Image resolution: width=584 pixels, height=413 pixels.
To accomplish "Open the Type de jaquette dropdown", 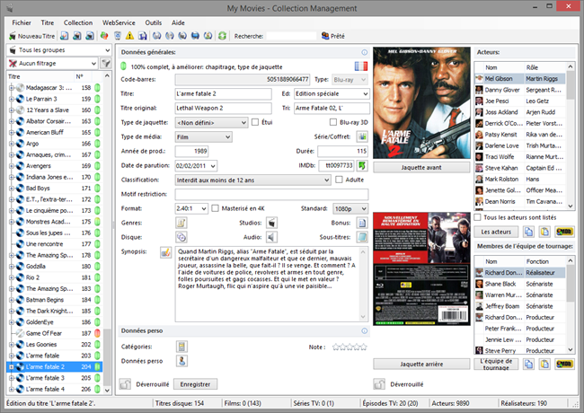I will coord(211,122).
